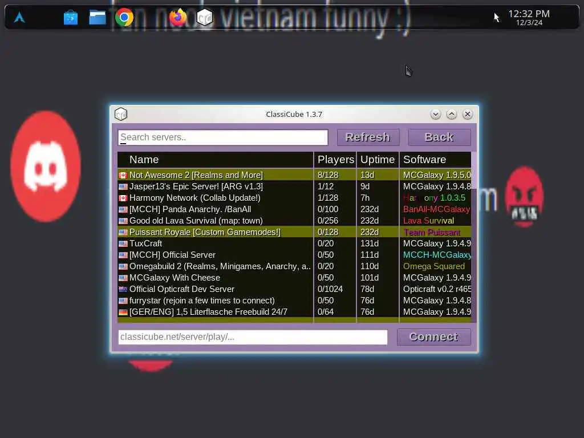
Task: Click the Back button
Action: [440, 137]
